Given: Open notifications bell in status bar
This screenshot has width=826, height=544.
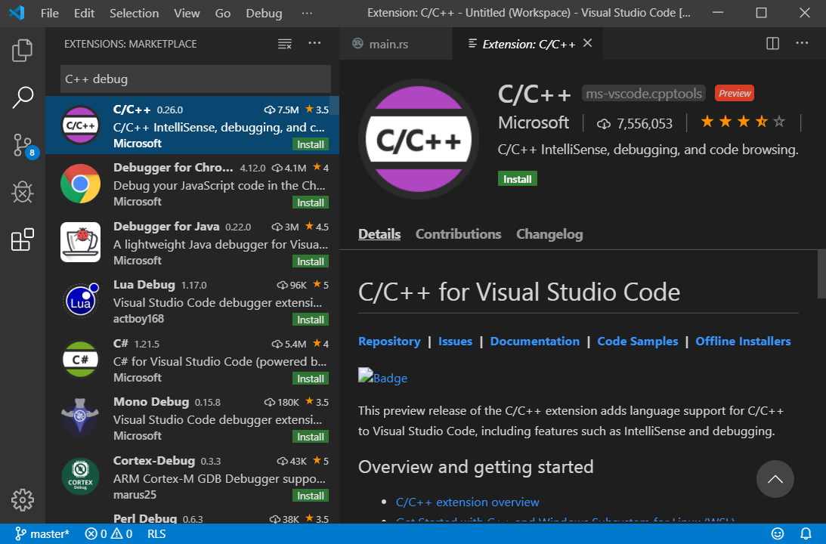Looking at the screenshot, I should tap(806, 534).
